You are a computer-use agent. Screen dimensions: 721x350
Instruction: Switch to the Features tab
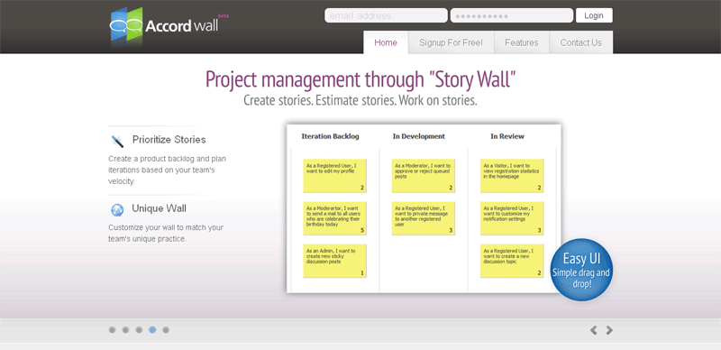click(522, 42)
